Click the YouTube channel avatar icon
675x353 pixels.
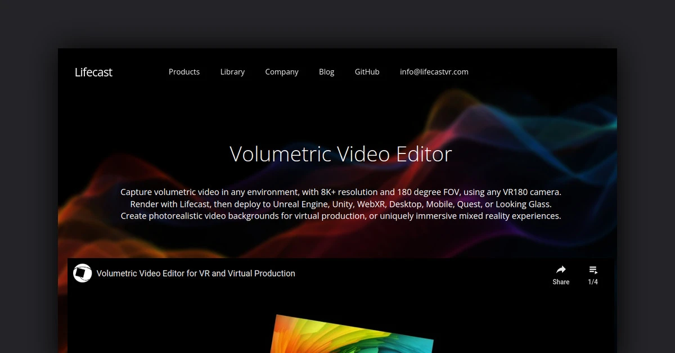tap(83, 273)
